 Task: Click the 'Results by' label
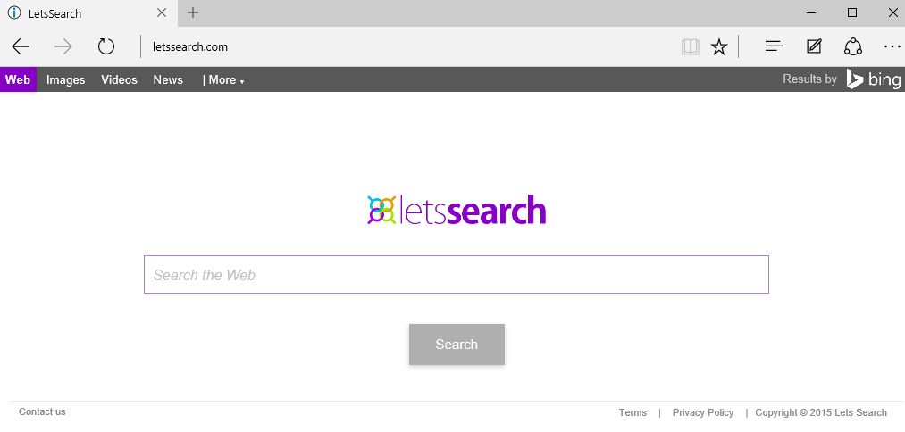809,79
